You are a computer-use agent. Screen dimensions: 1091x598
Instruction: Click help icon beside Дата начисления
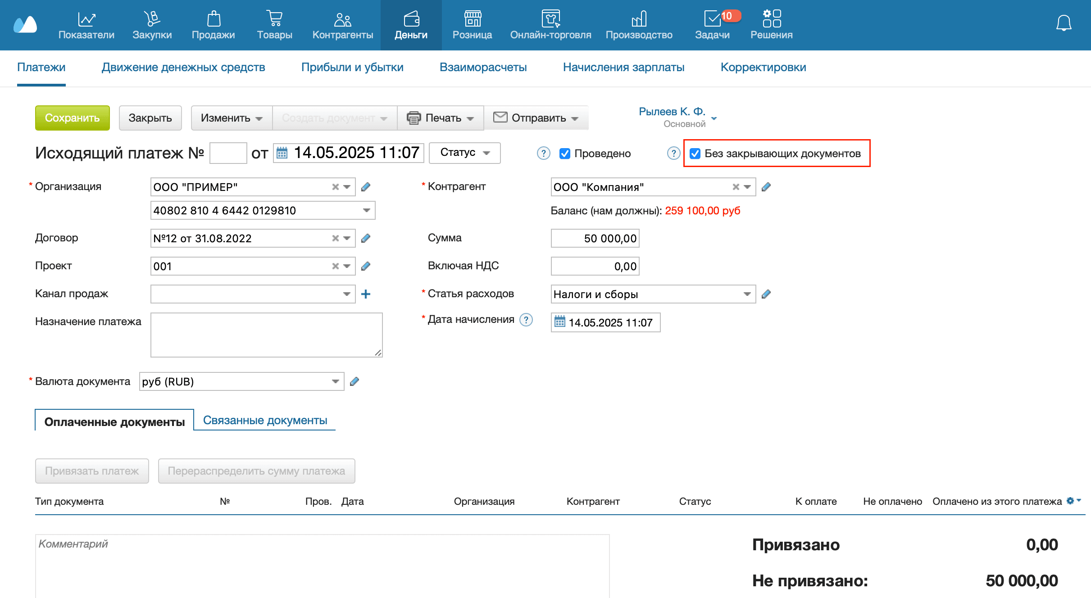coord(526,320)
